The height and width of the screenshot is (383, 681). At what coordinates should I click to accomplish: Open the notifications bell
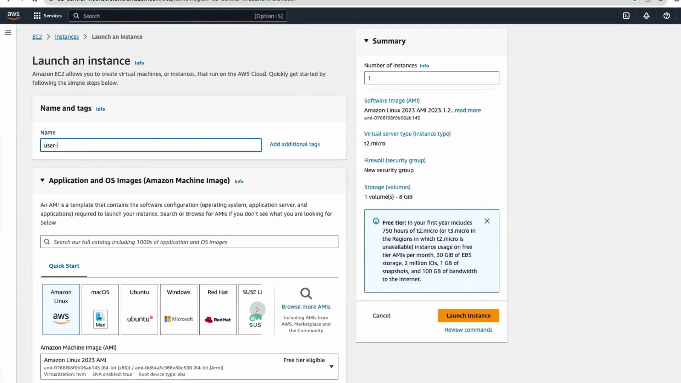(x=646, y=16)
